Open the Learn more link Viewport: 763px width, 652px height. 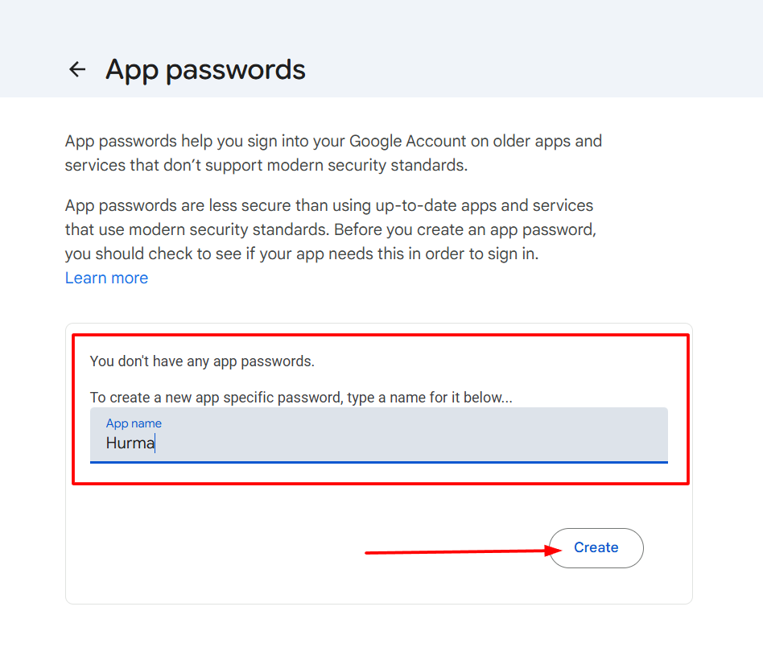click(106, 278)
